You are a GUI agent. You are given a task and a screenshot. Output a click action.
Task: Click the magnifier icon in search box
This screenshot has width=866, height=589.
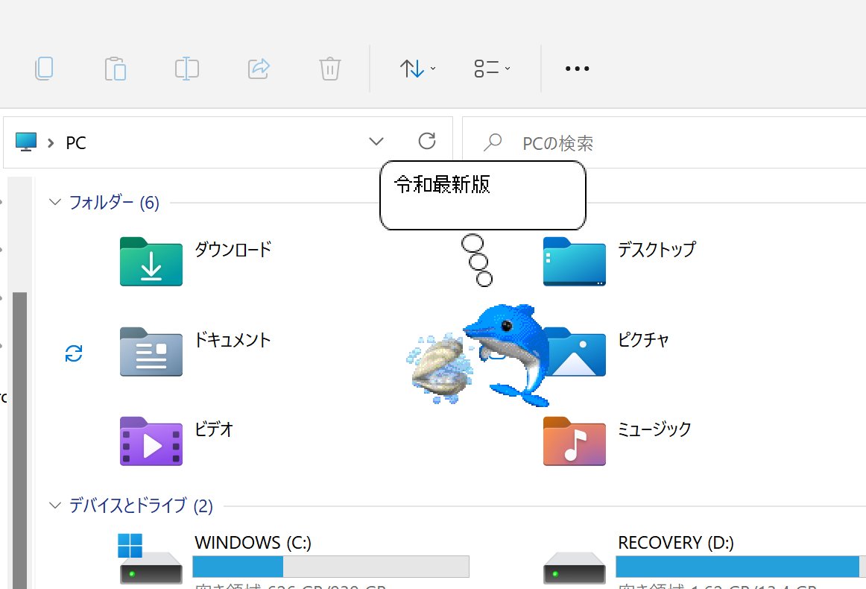coord(492,142)
